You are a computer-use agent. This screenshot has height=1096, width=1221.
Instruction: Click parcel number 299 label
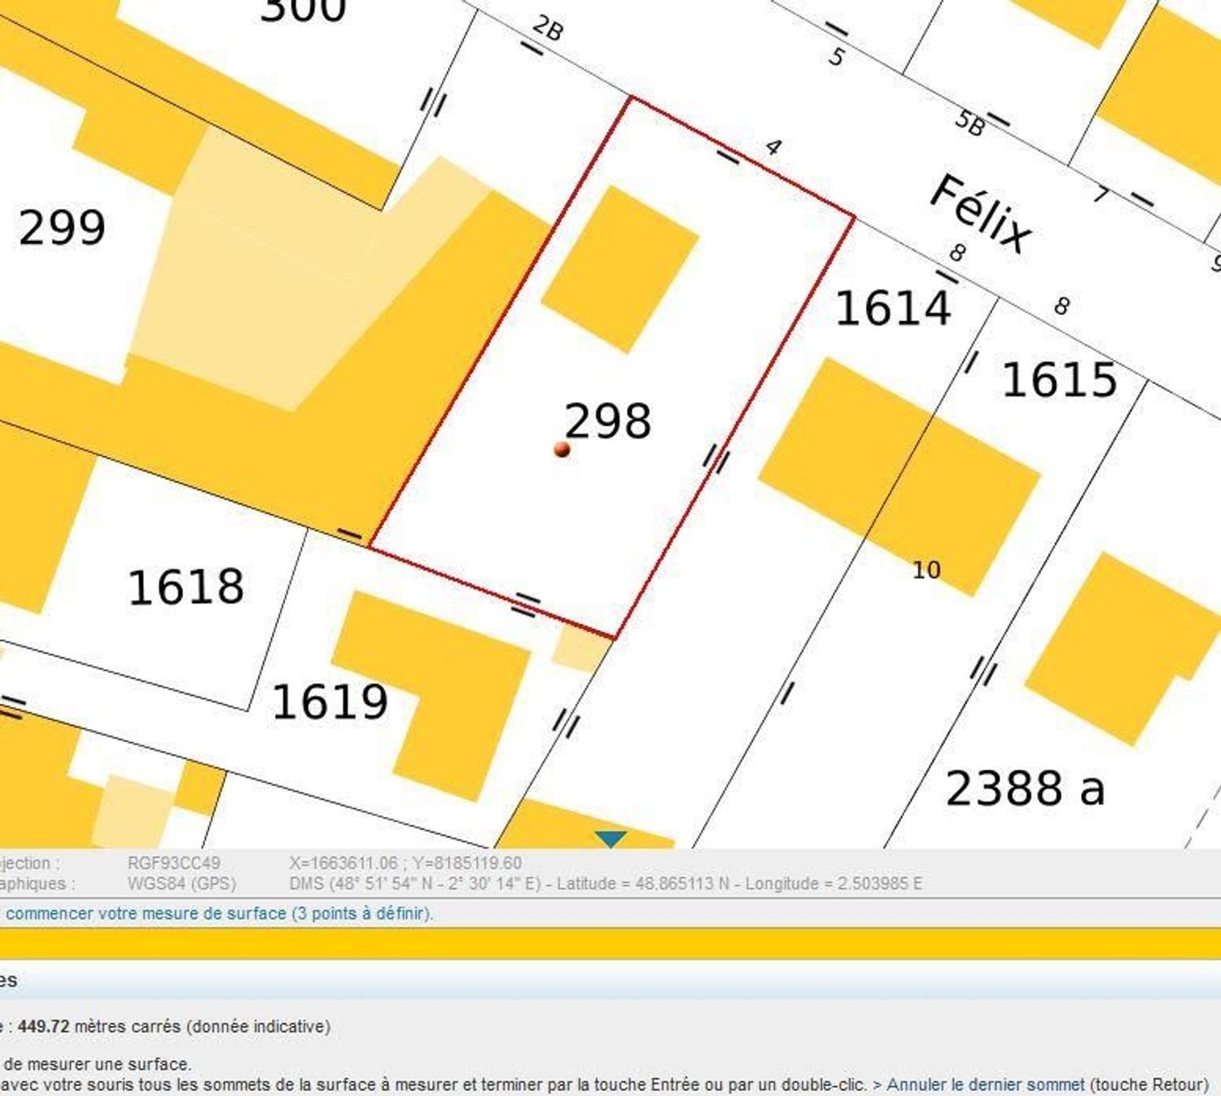tap(62, 227)
